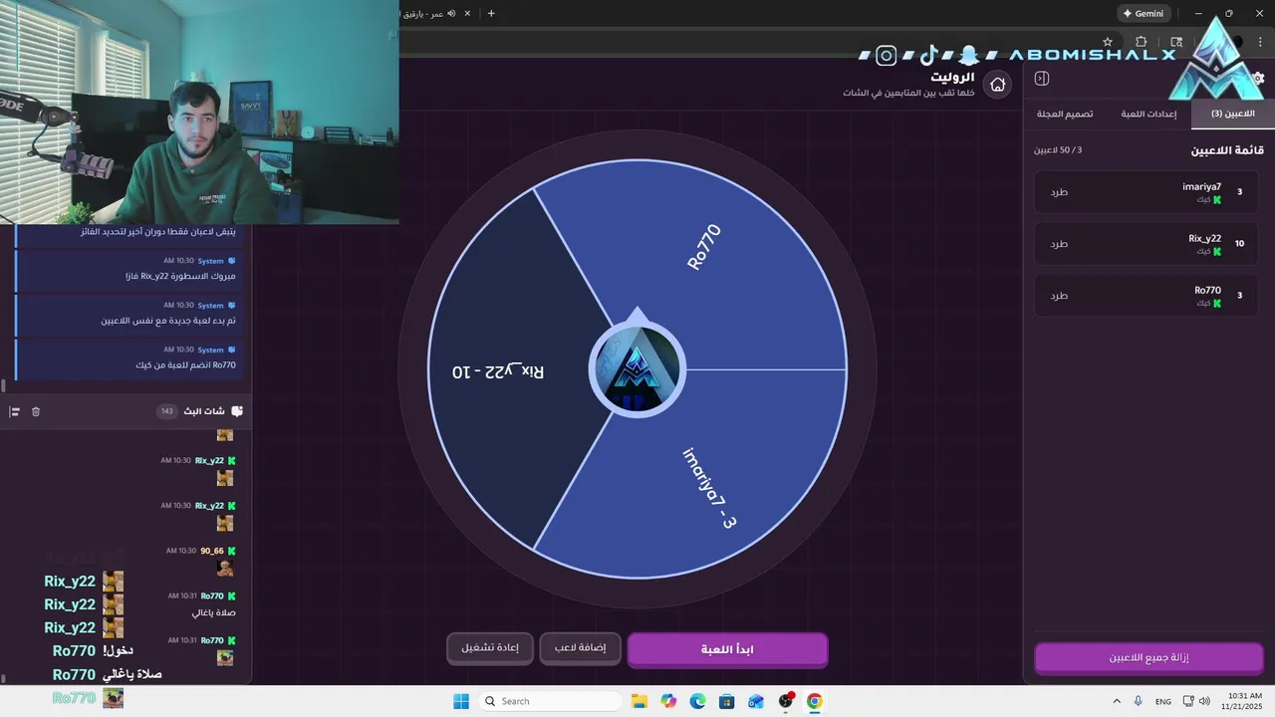The width and height of the screenshot is (1275, 717).
Task: Clear the stream chat with trash icon
Action: coord(36,411)
